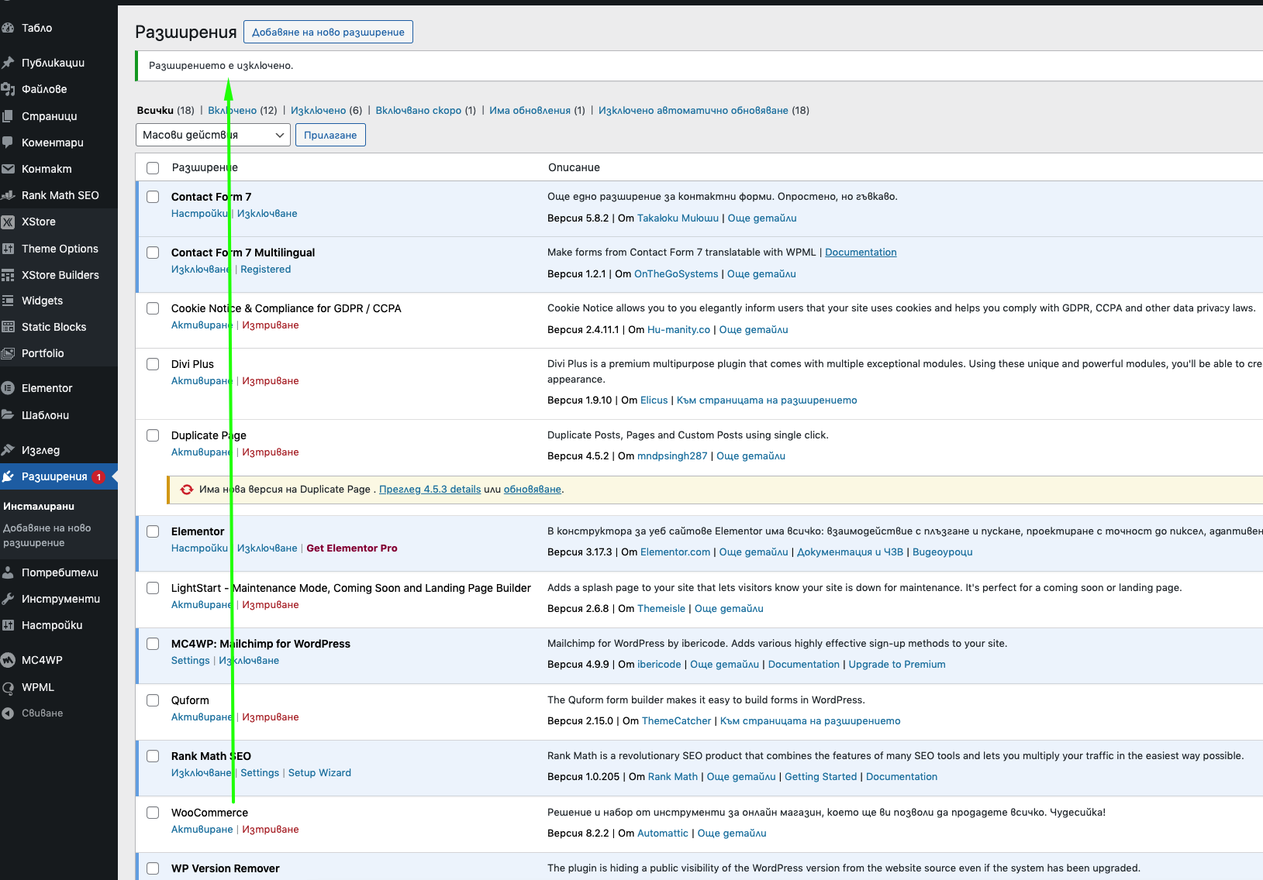The image size is (1263, 880).
Task: Click the Изглед brush icon
Action: tap(8, 450)
